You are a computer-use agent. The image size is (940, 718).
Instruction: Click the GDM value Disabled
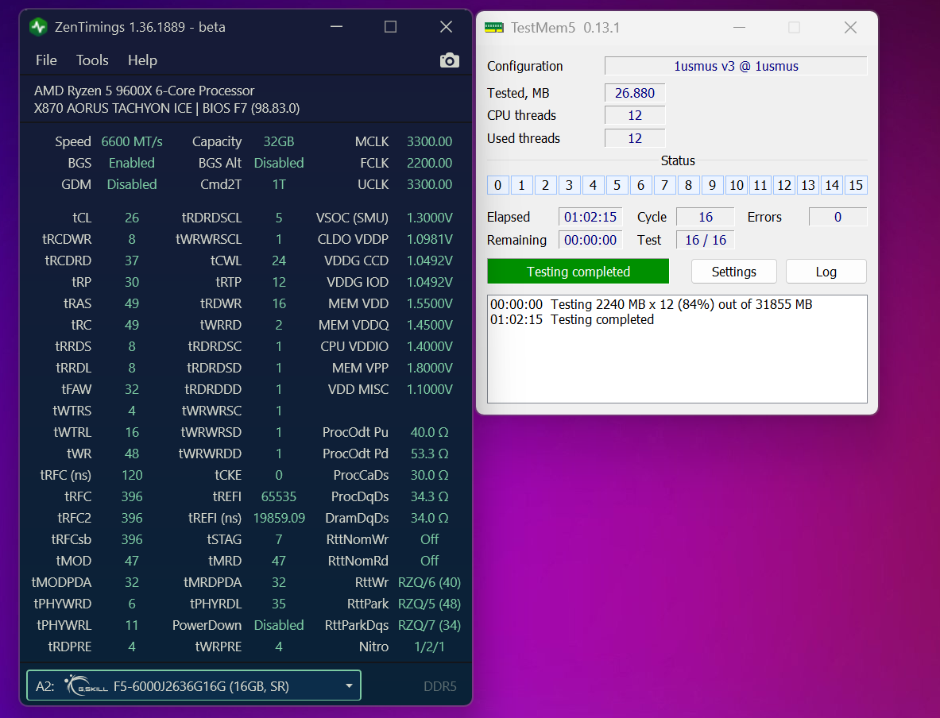(x=132, y=184)
